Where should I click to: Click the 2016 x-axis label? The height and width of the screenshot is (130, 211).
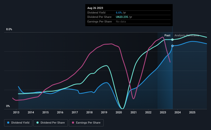click(60, 112)
